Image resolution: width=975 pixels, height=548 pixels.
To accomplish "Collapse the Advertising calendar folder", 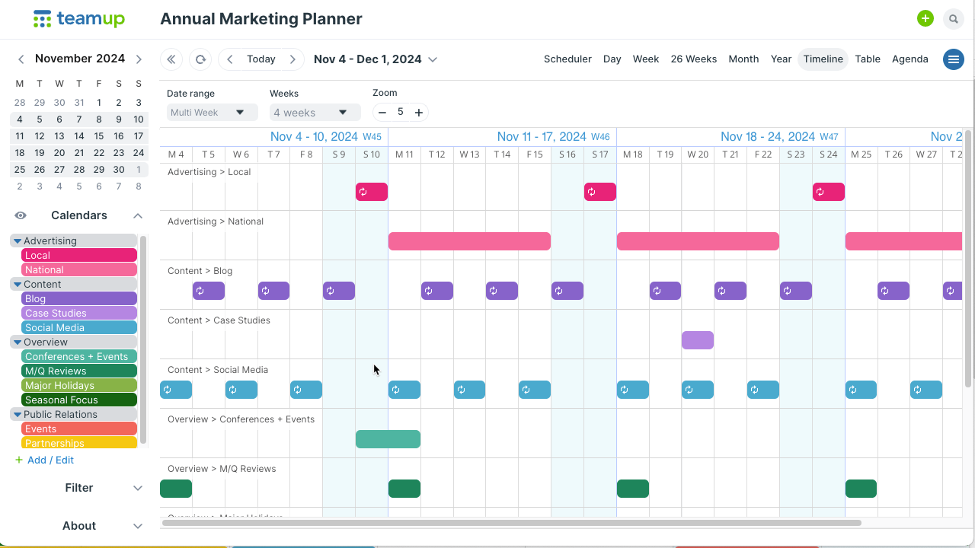I will pyautogui.click(x=18, y=241).
